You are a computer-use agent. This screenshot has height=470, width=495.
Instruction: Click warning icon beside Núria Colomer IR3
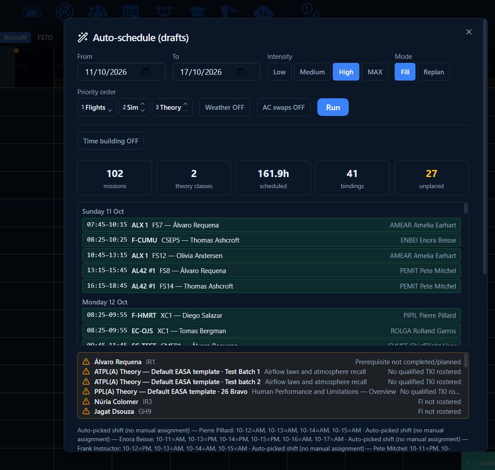[x=86, y=401]
